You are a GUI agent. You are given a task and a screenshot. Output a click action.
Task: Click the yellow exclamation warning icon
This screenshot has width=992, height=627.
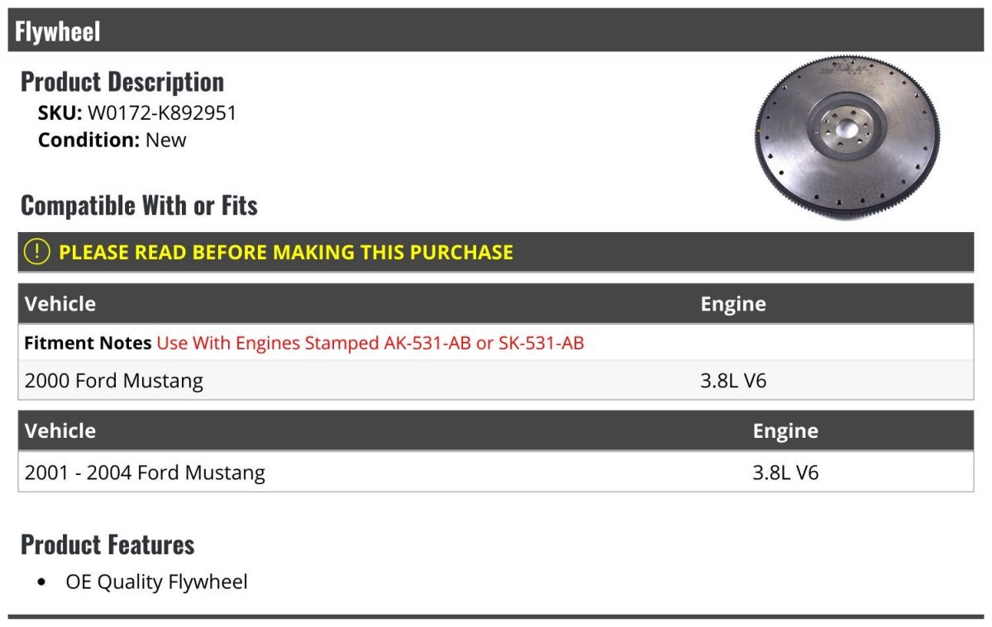coord(37,252)
